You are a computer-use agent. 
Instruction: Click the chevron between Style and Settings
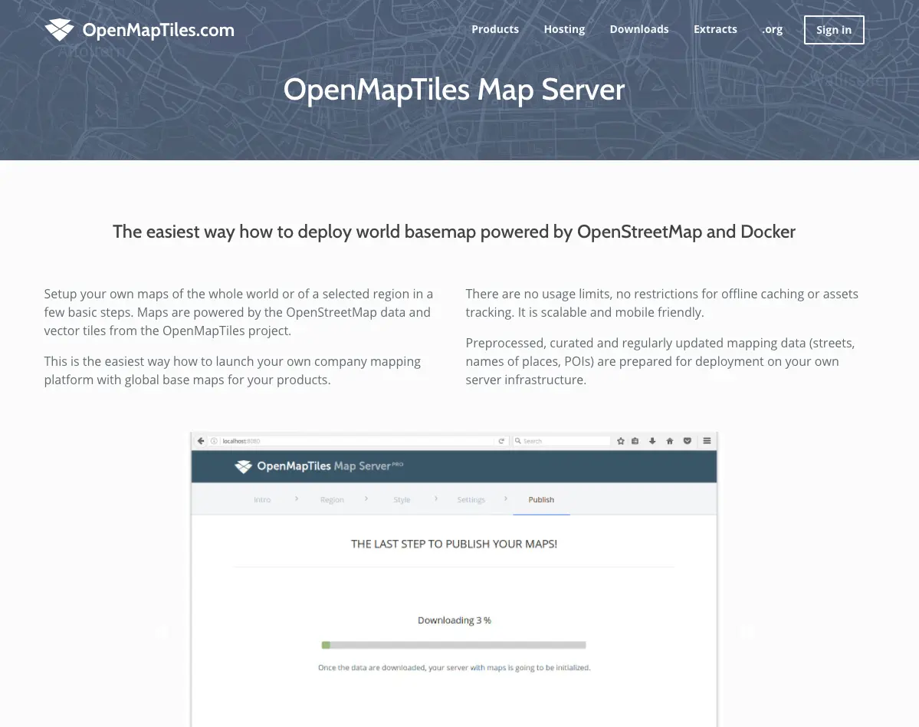(x=436, y=498)
